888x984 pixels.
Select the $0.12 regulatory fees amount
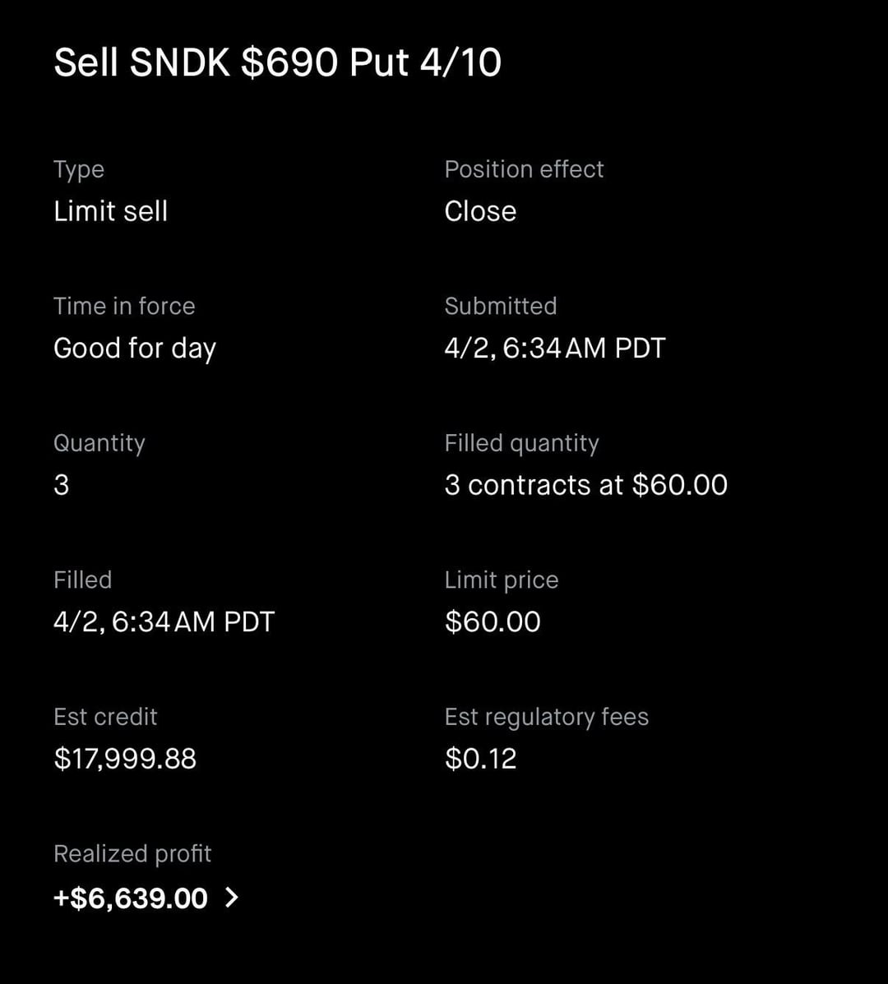pos(480,758)
